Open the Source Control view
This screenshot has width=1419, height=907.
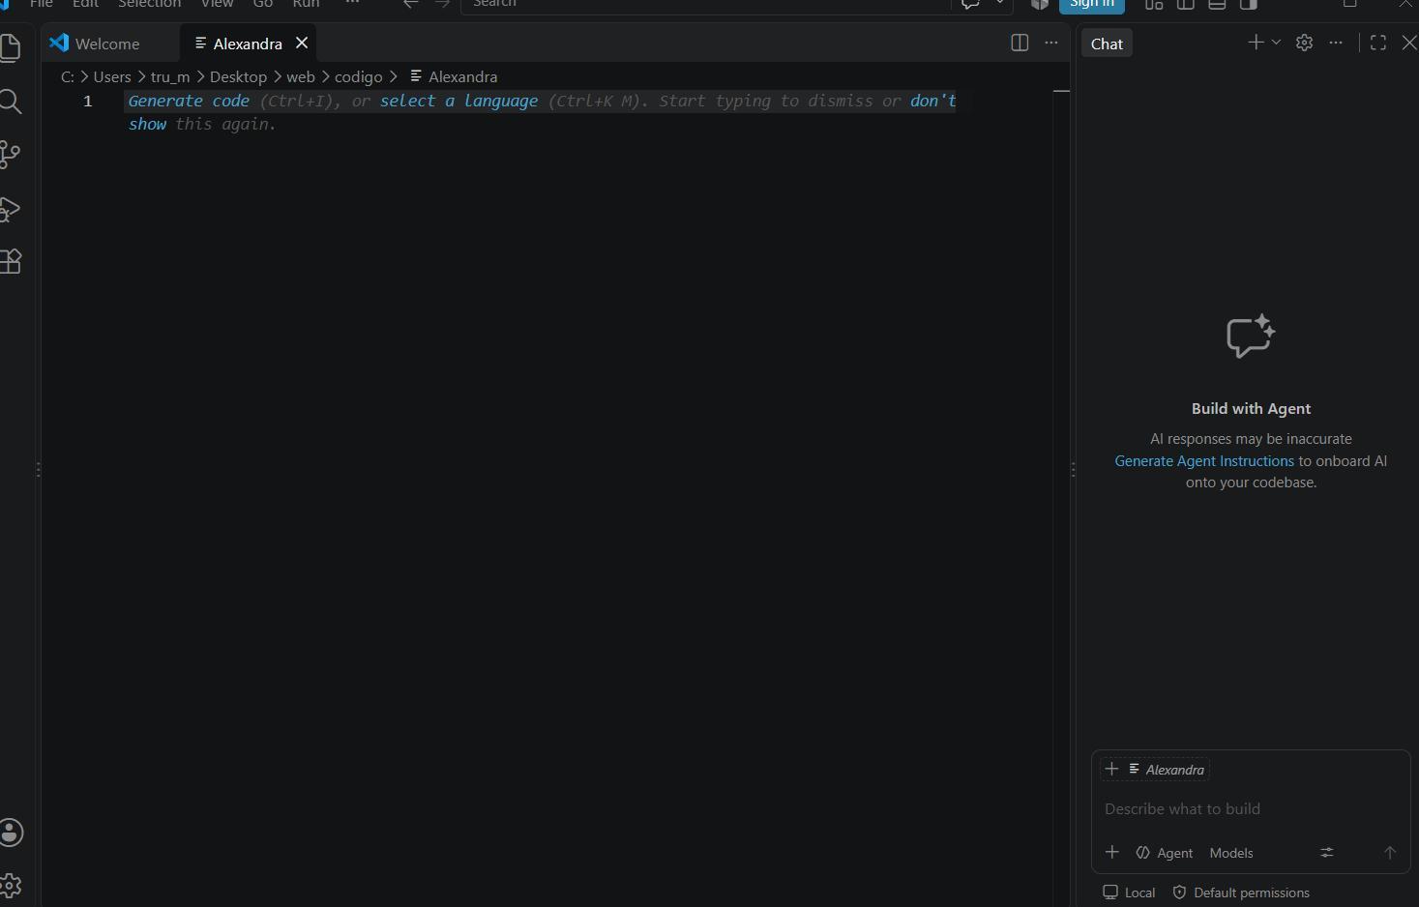pos(10,155)
